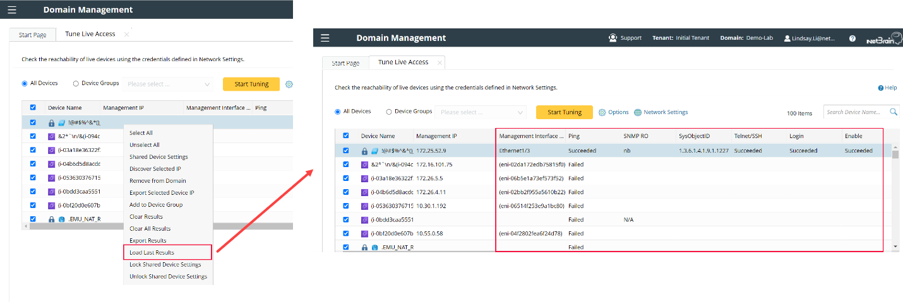Click Start Tuning button next to Options

pos(564,112)
